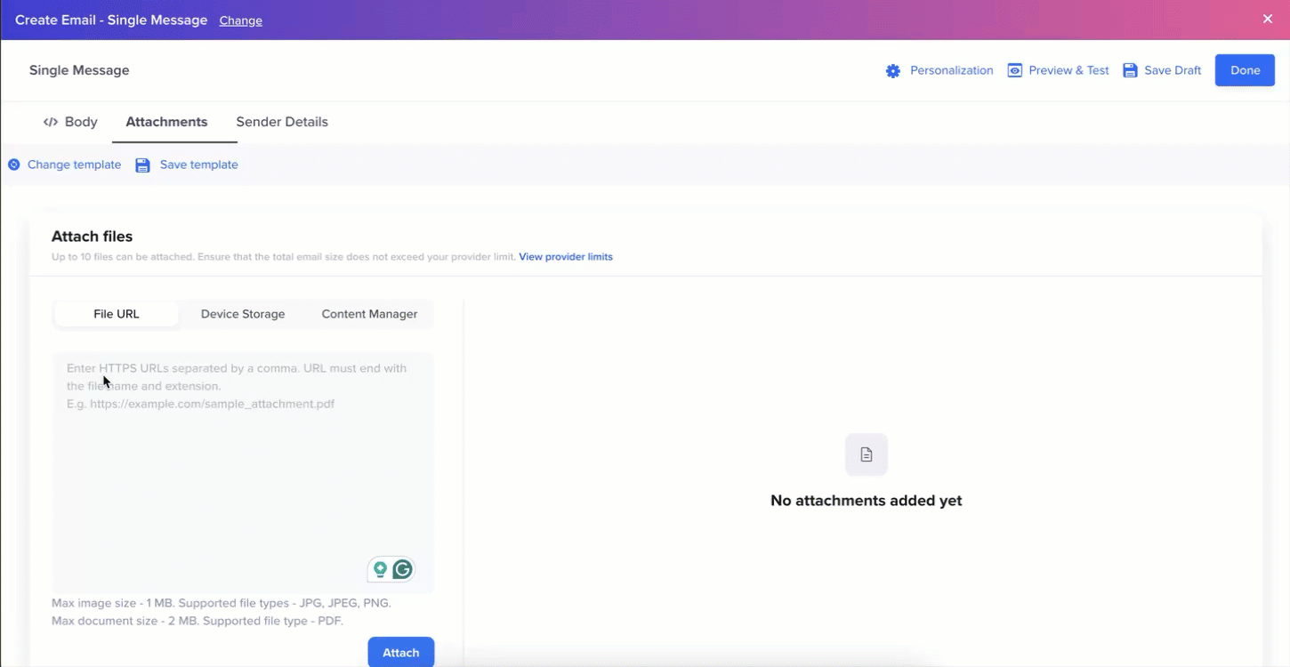Click inside the HTTPS URLs text area

coord(243,472)
